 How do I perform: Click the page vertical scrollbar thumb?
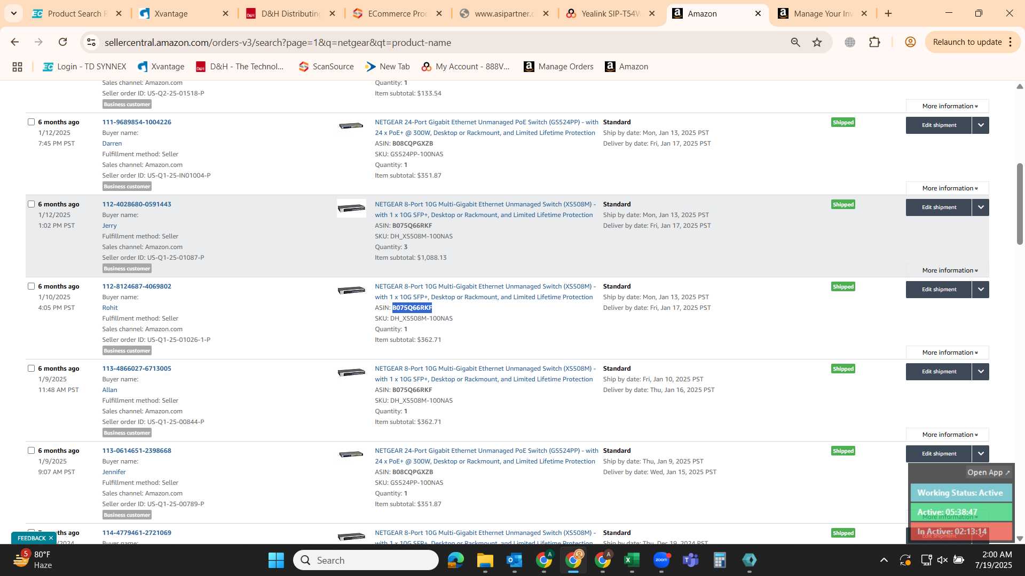click(x=1020, y=203)
